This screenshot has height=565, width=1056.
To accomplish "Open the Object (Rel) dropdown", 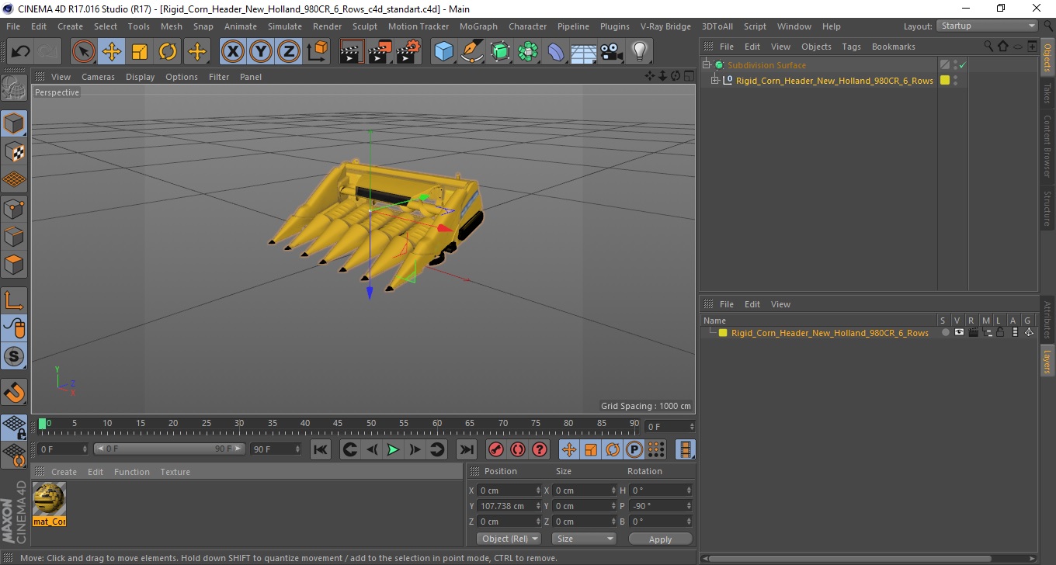I will [509, 539].
